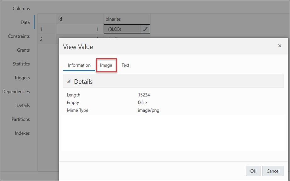Switch to the Text tab
The height and width of the screenshot is (181, 290).
coord(125,65)
